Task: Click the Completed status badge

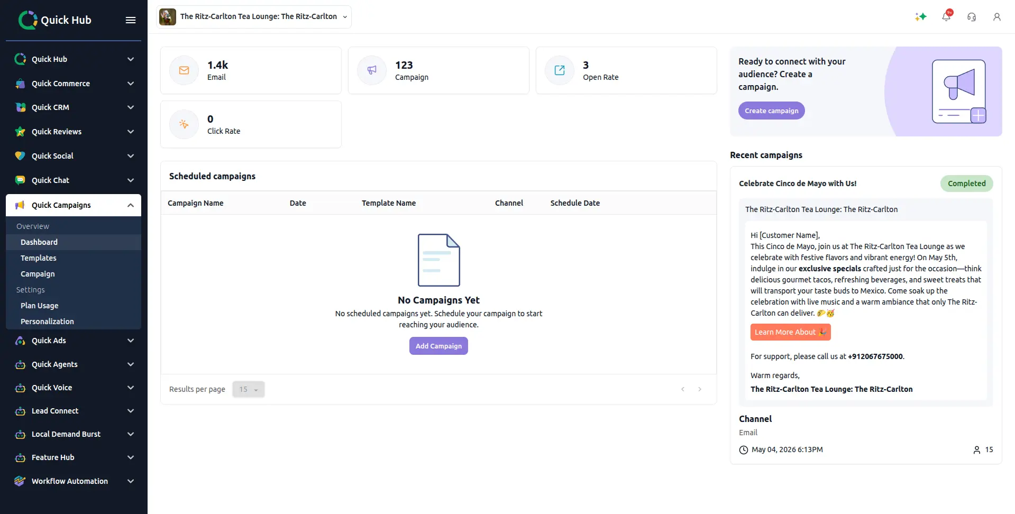Action: click(x=966, y=183)
